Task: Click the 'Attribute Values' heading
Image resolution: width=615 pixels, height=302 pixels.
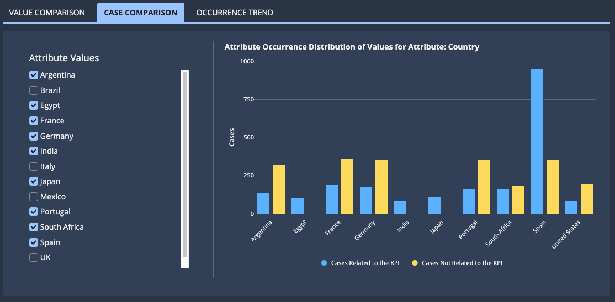Action: point(64,58)
